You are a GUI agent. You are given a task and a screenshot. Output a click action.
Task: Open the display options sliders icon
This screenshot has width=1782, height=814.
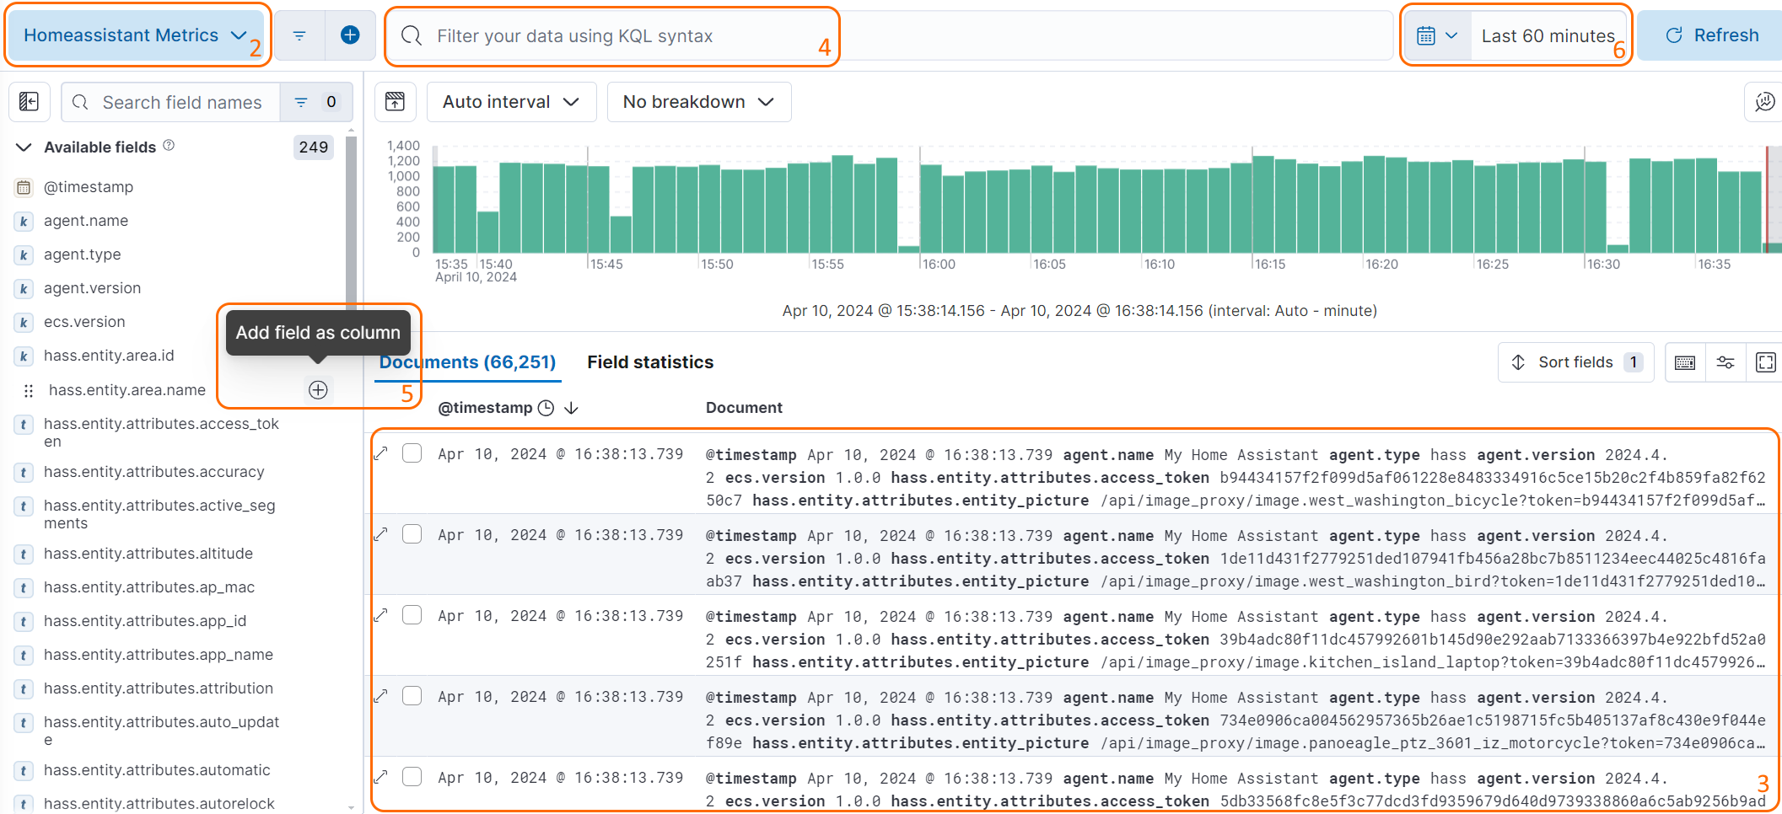[1725, 362]
